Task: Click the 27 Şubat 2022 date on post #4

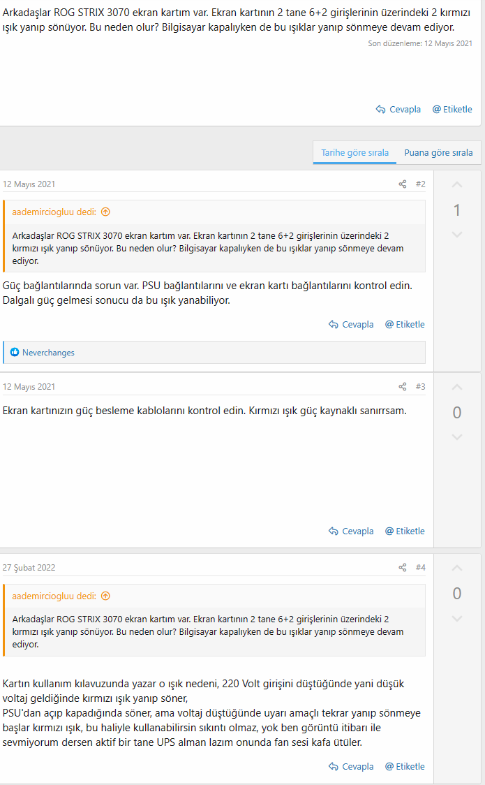Action: 29,567
